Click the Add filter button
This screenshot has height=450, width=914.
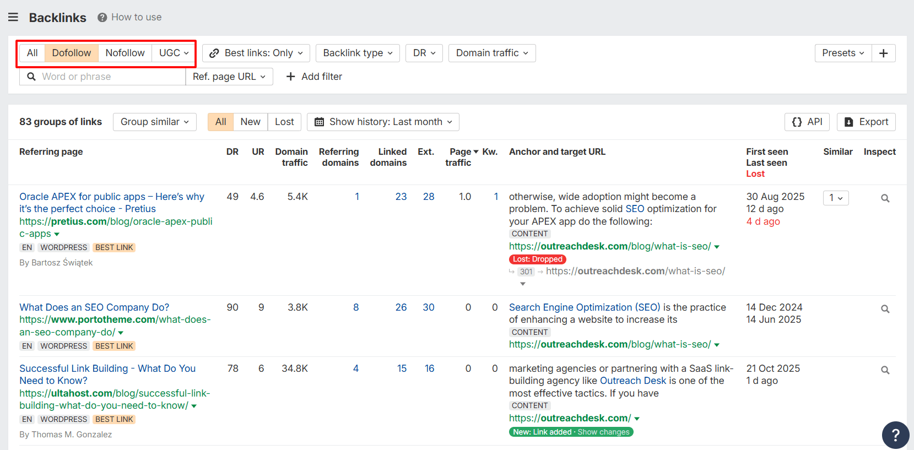tap(314, 77)
